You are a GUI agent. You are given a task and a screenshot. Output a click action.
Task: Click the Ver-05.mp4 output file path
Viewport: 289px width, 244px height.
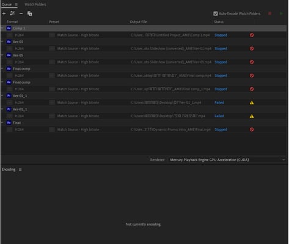coord(171,62)
